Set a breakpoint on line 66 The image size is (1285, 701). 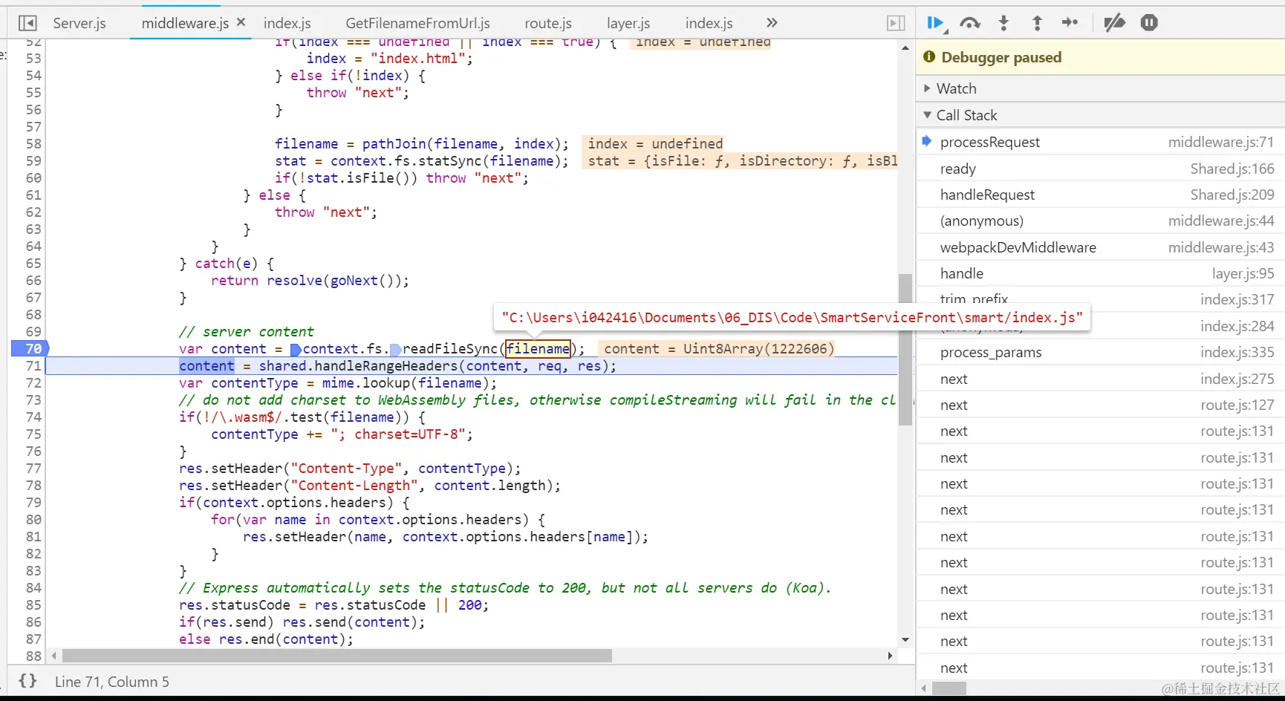33,280
